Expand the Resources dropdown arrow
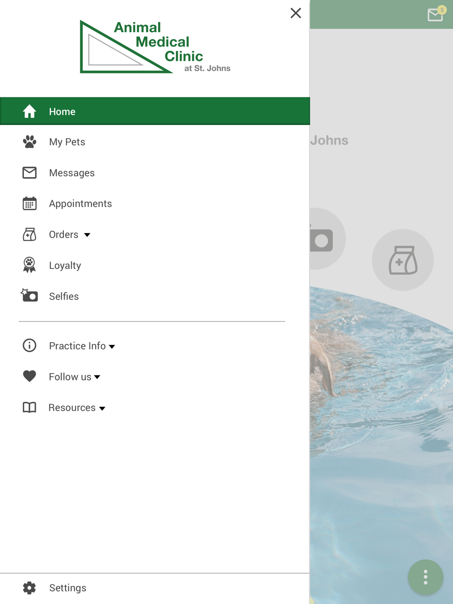This screenshot has height=604, width=453. click(x=102, y=408)
